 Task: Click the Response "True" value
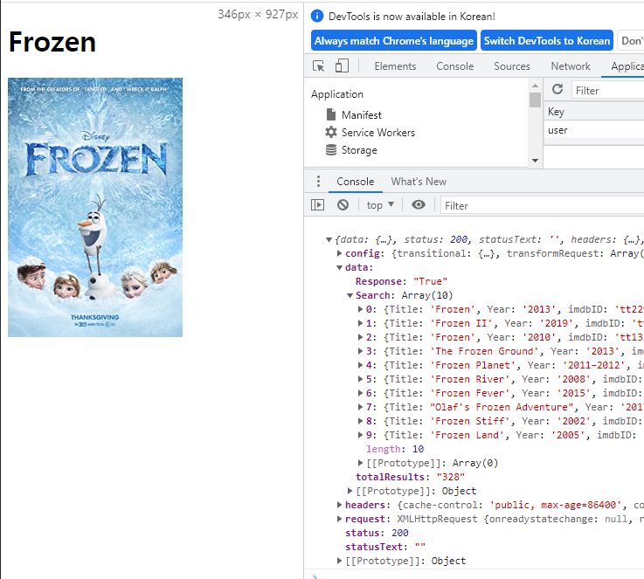[x=430, y=281]
